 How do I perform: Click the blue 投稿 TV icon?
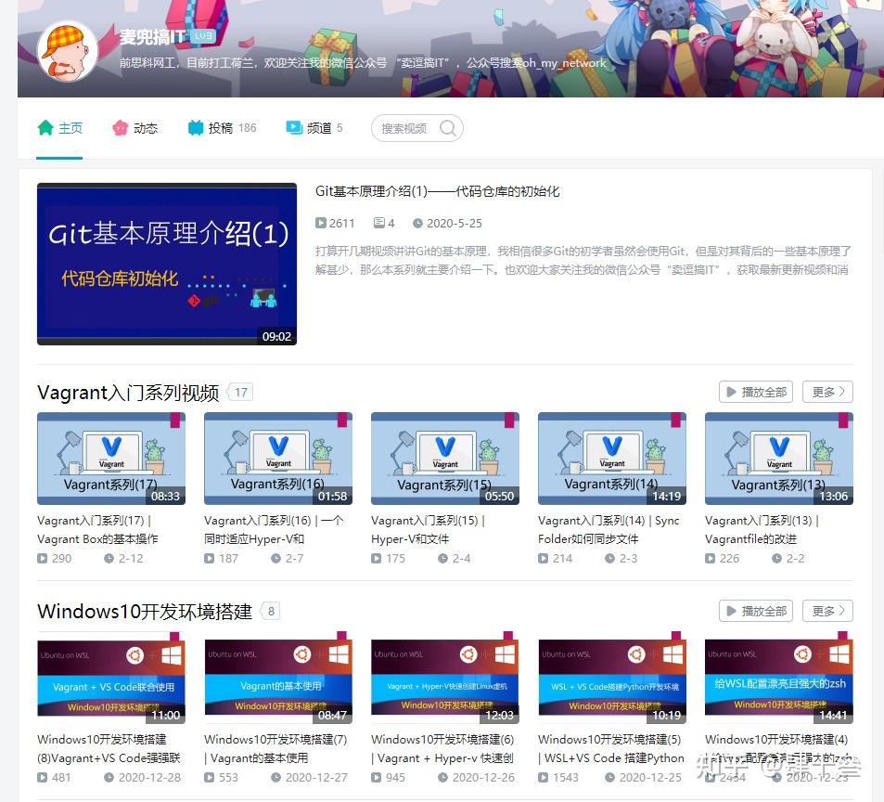[x=195, y=128]
